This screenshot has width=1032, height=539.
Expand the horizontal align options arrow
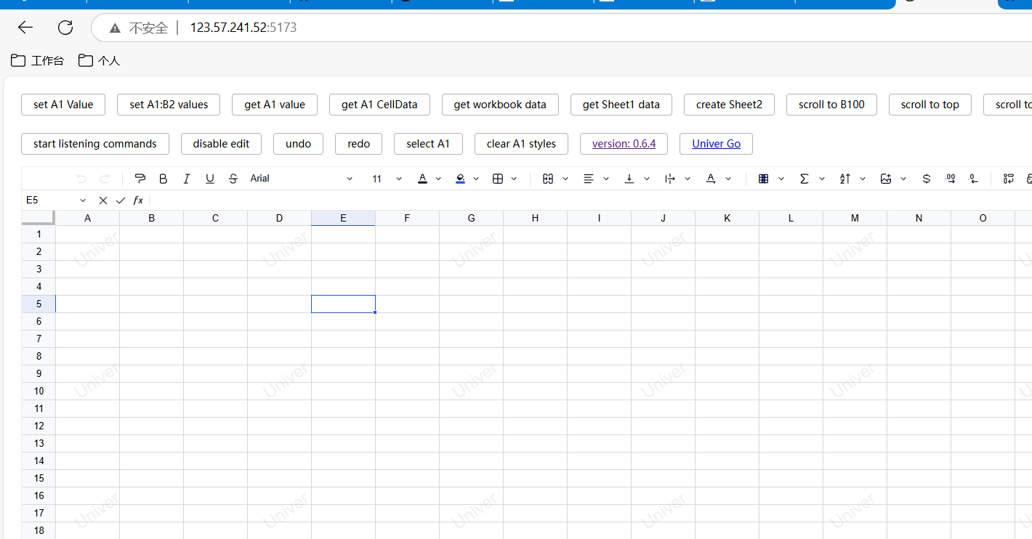[606, 179]
